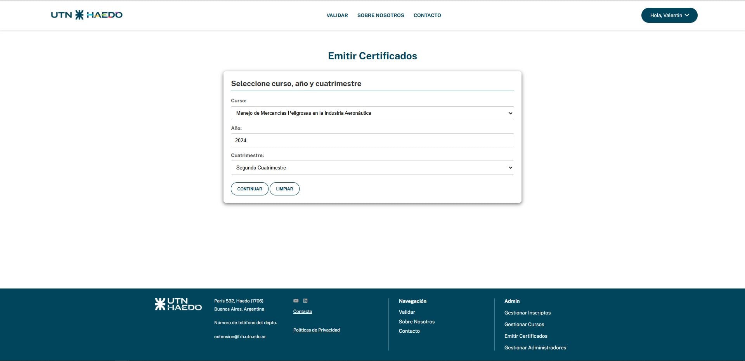Image resolution: width=745 pixels, height=361 pixels.
Task: Expand the Curso dropdown
Action: pyautogui.click(x=372, y=113)
